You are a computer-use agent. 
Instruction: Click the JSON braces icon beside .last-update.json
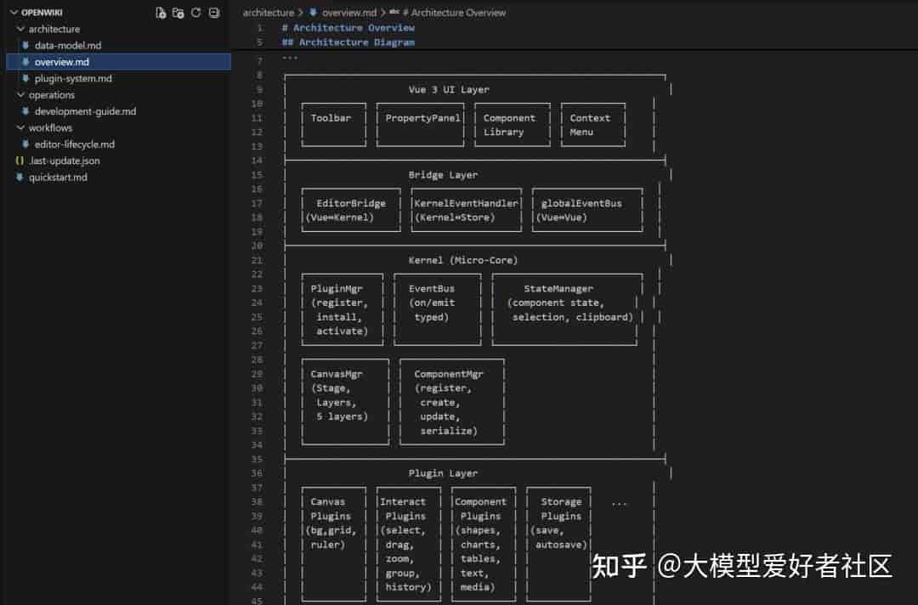pyautogui.click(x=20, y=161)
